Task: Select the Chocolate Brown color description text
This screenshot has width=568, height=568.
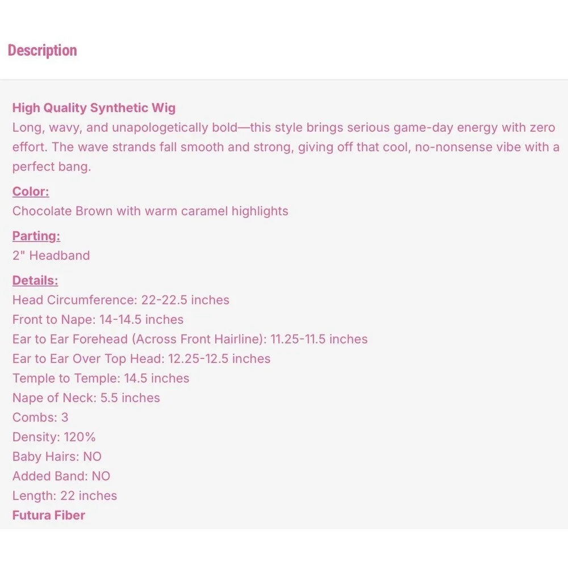Action: (151, 211)
